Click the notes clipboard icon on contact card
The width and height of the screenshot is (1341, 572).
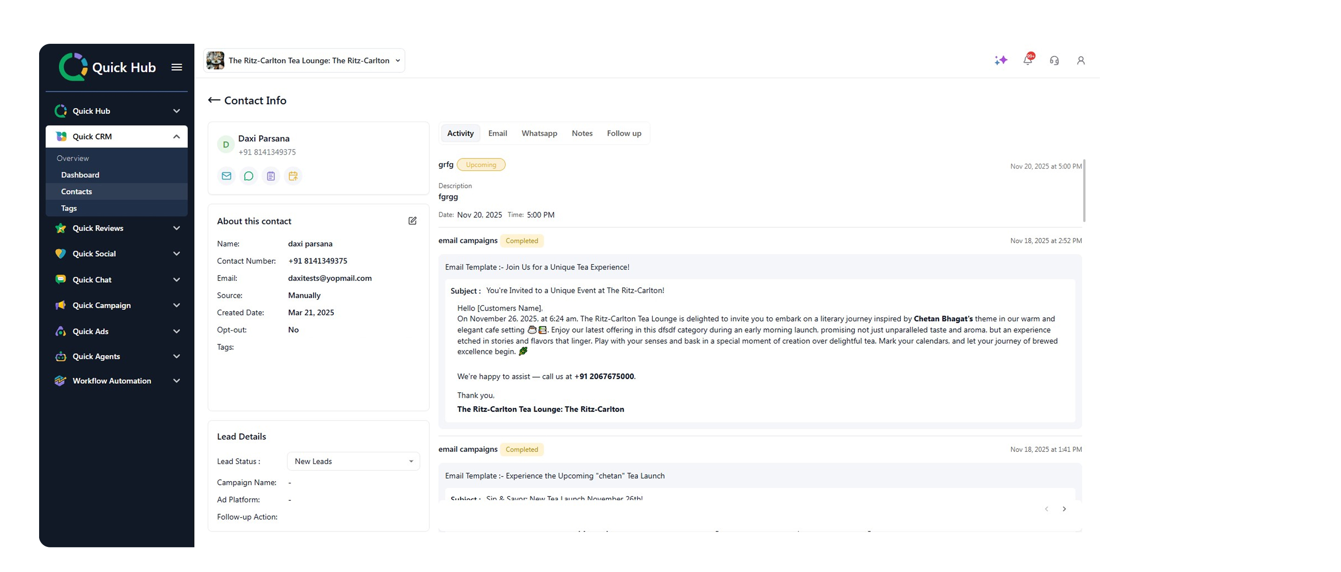point(271,176)
